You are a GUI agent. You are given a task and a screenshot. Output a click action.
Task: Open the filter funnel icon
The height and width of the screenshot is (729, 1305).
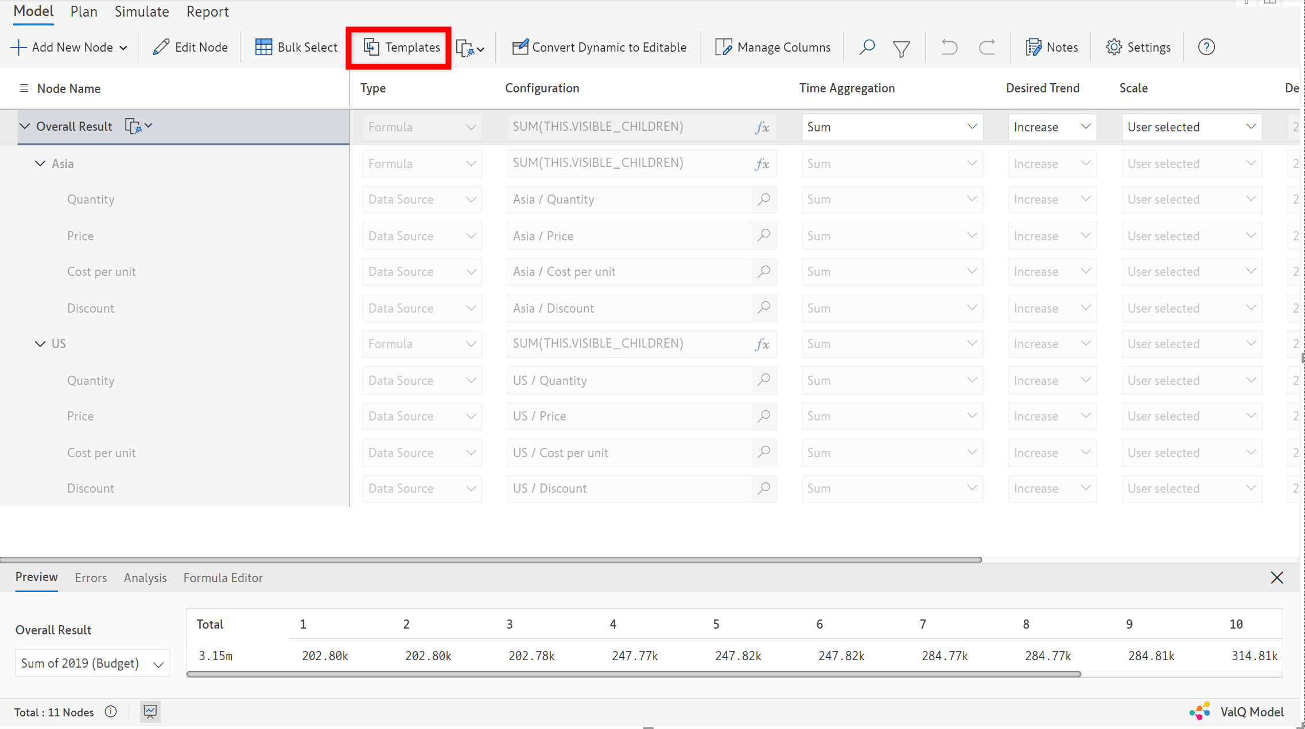click(901, 48)
